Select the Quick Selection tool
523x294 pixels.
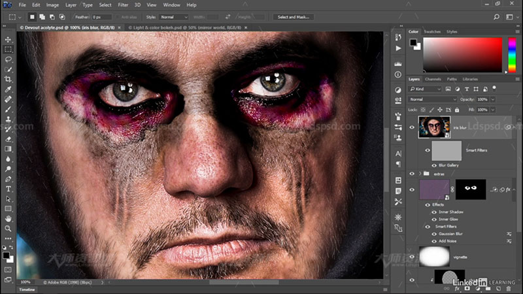8,69
